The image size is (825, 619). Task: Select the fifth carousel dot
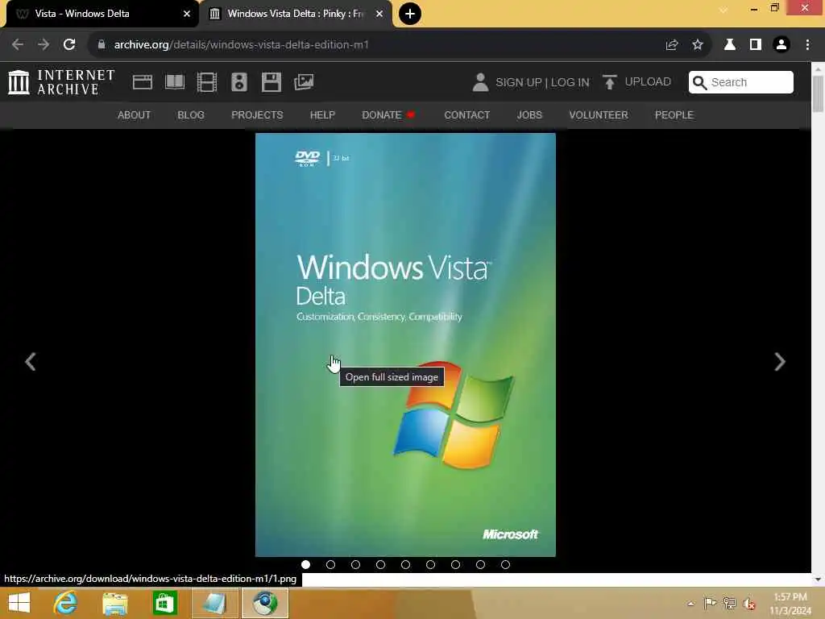(x=405, y=564)
